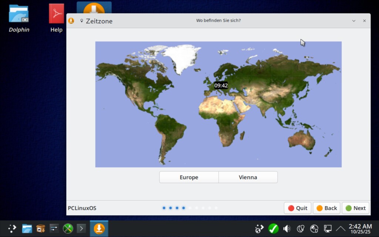Open system settings sliders icon in taskbar
This screenshot has width=379, height=237.
pyautogui.click(x=54, y=228)
